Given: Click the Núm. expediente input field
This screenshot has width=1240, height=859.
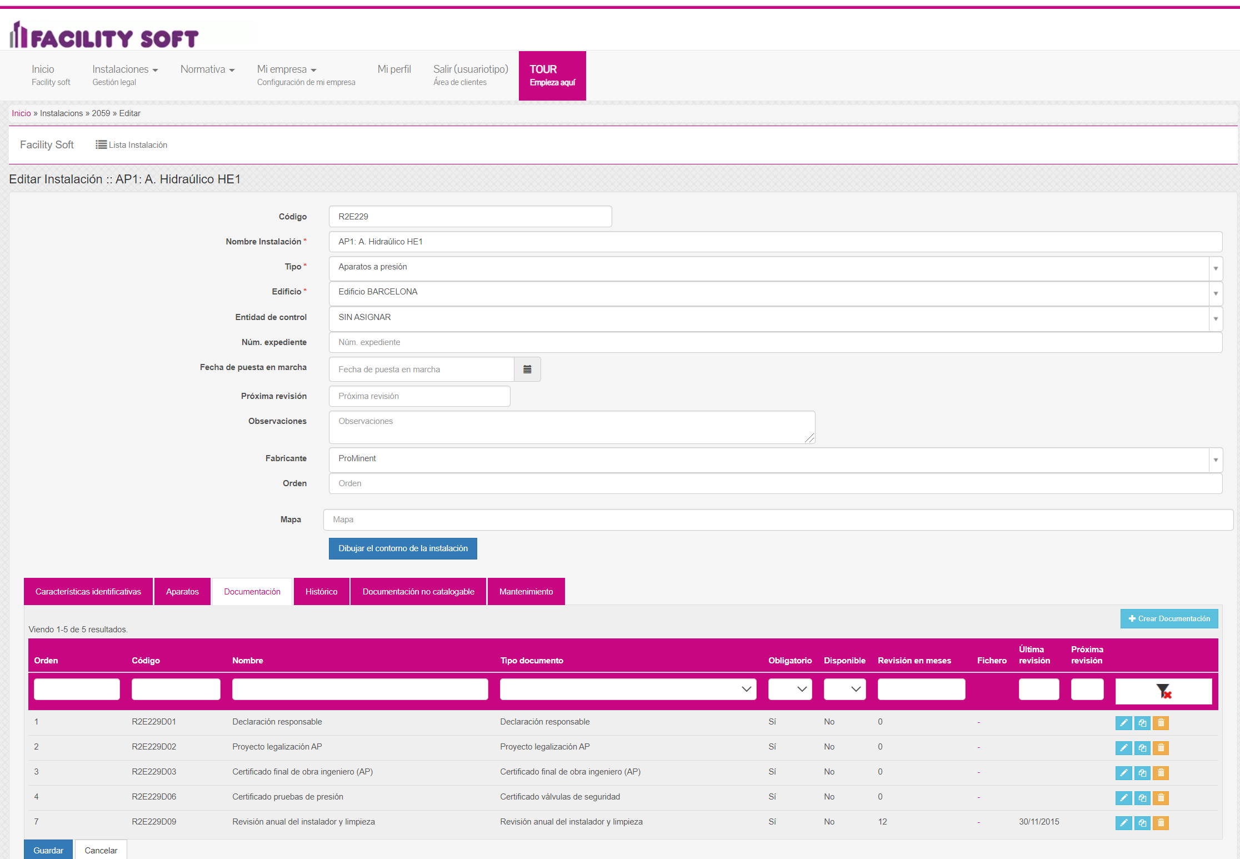Looking at the screenshot, I should click(775, 342).
